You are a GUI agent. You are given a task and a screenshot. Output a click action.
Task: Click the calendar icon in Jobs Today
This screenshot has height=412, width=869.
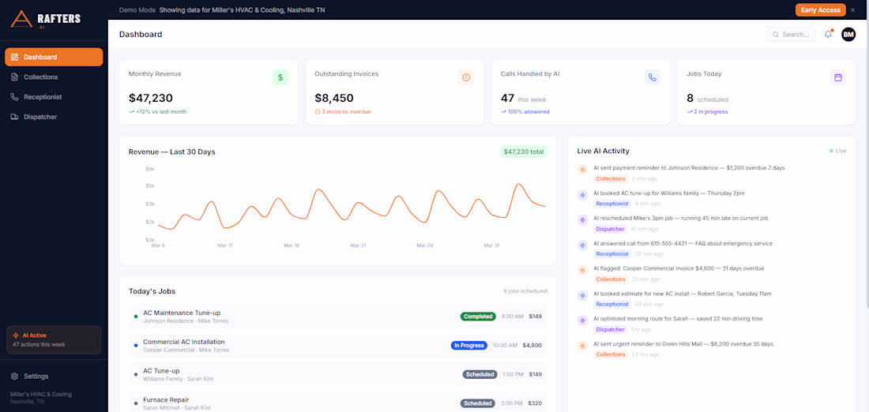point(838,77)
